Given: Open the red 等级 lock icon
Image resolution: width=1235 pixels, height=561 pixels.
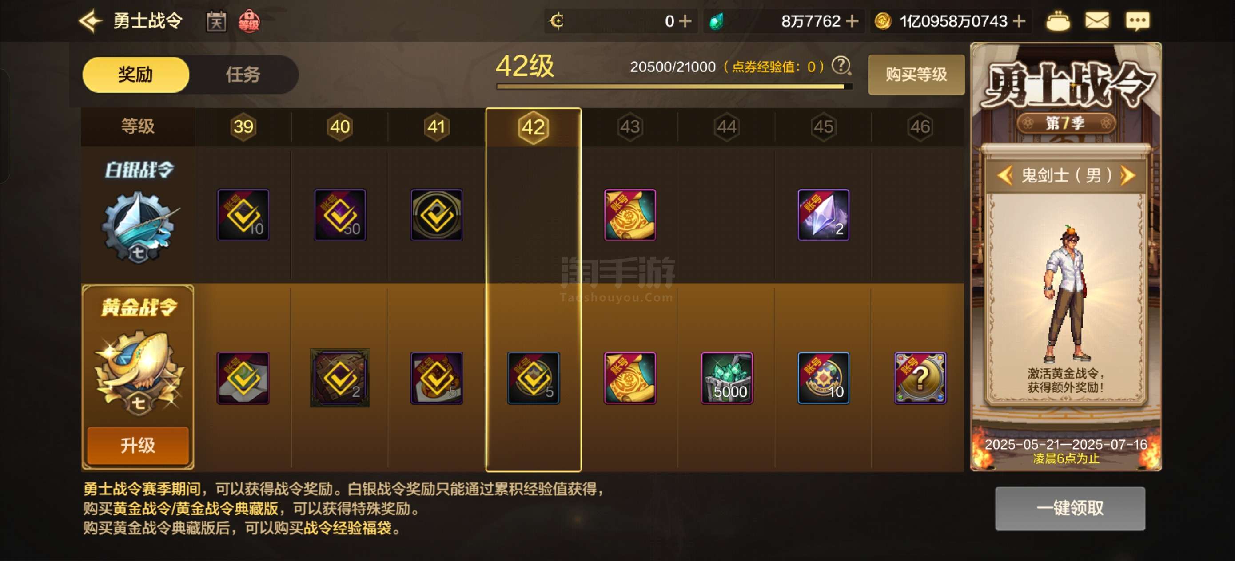Looking at the screenshot, I should [249, 22].
